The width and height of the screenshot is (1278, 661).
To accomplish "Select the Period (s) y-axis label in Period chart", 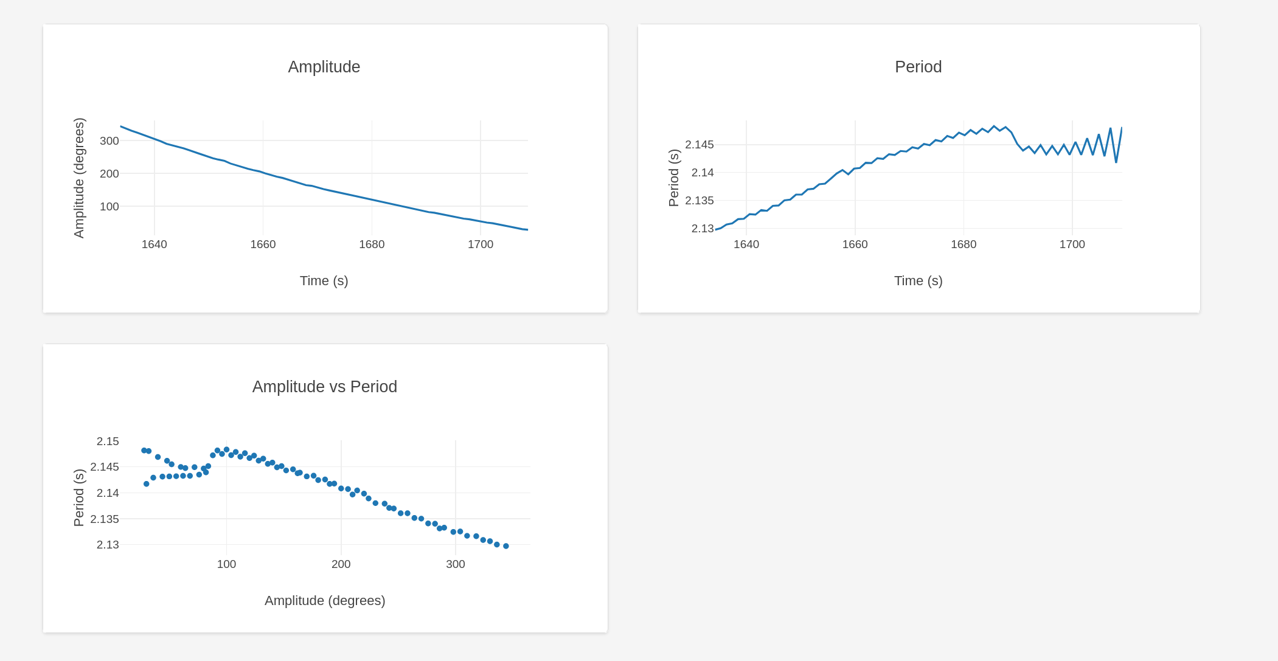I will pyautogui.click(x=673, y=178).
